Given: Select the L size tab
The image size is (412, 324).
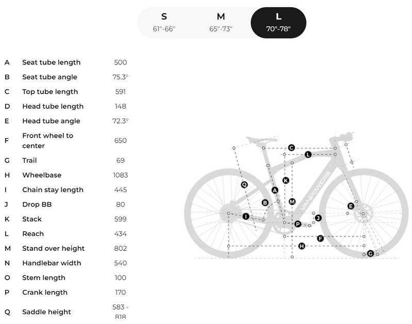Looking at the screenshot, I should [x=278, y=23].
